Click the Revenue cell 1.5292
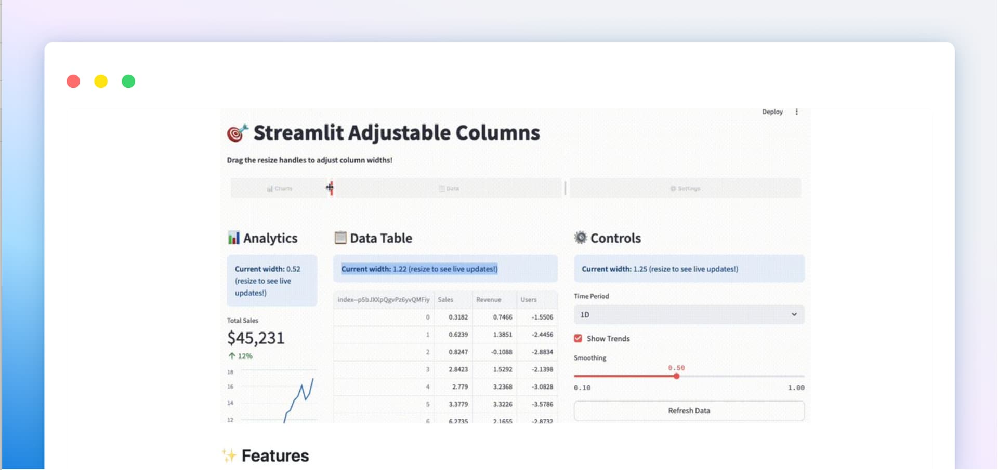Screen dimensions: 998x470 (494, 369)
